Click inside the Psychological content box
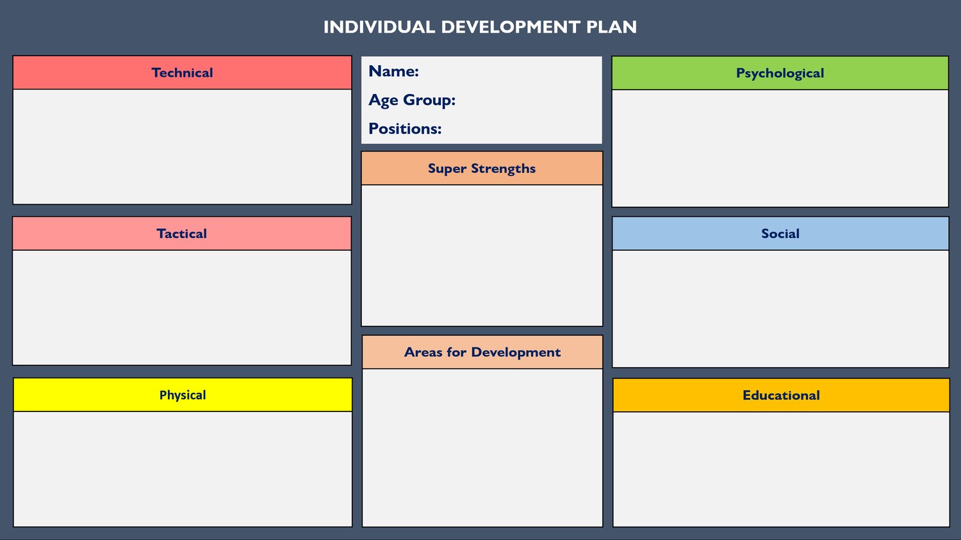Image resolution: width=961 pixels, height=540 pixels. pos(780,148)
